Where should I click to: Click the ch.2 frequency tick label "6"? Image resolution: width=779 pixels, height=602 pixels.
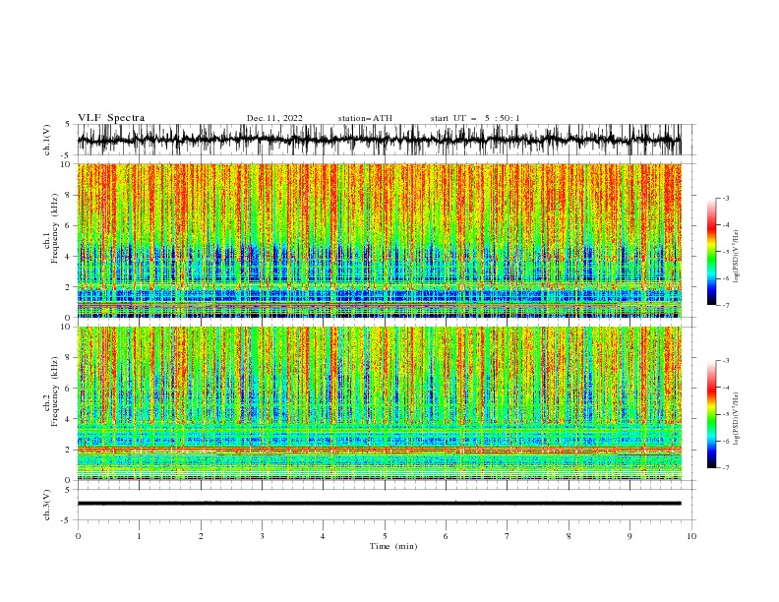click(68, 389)
